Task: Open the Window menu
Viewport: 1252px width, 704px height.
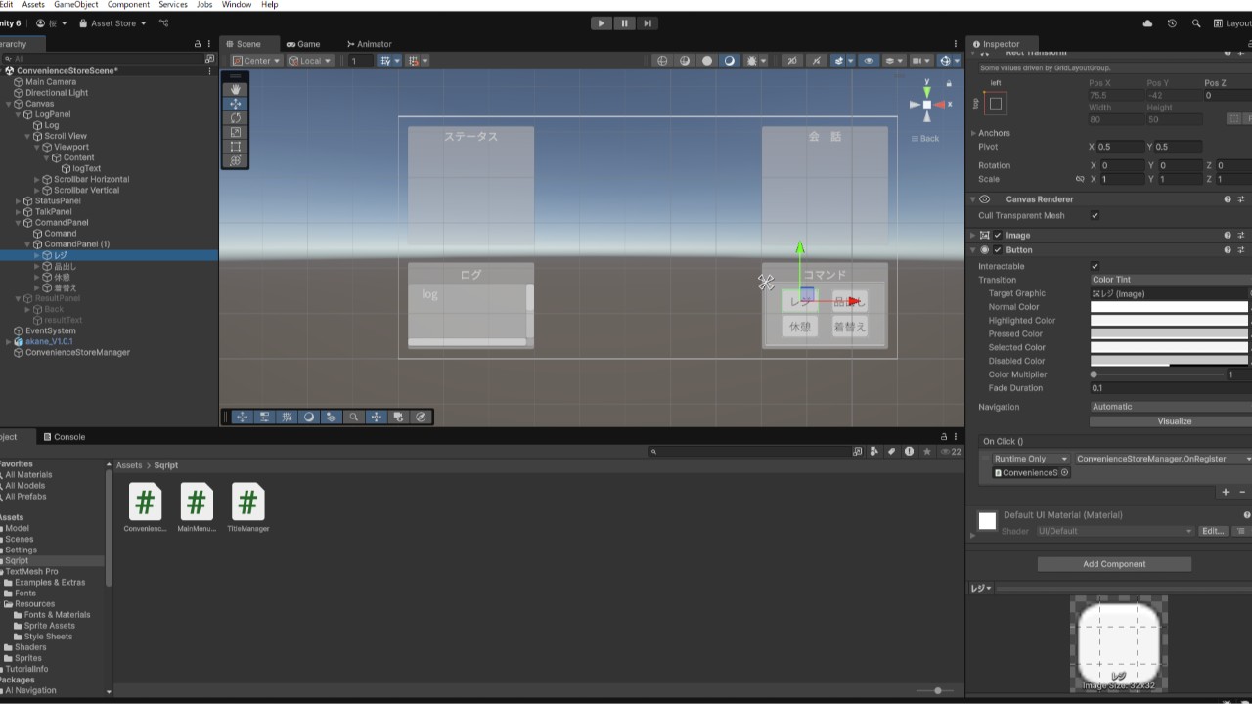Action: [x=237, y=5]
